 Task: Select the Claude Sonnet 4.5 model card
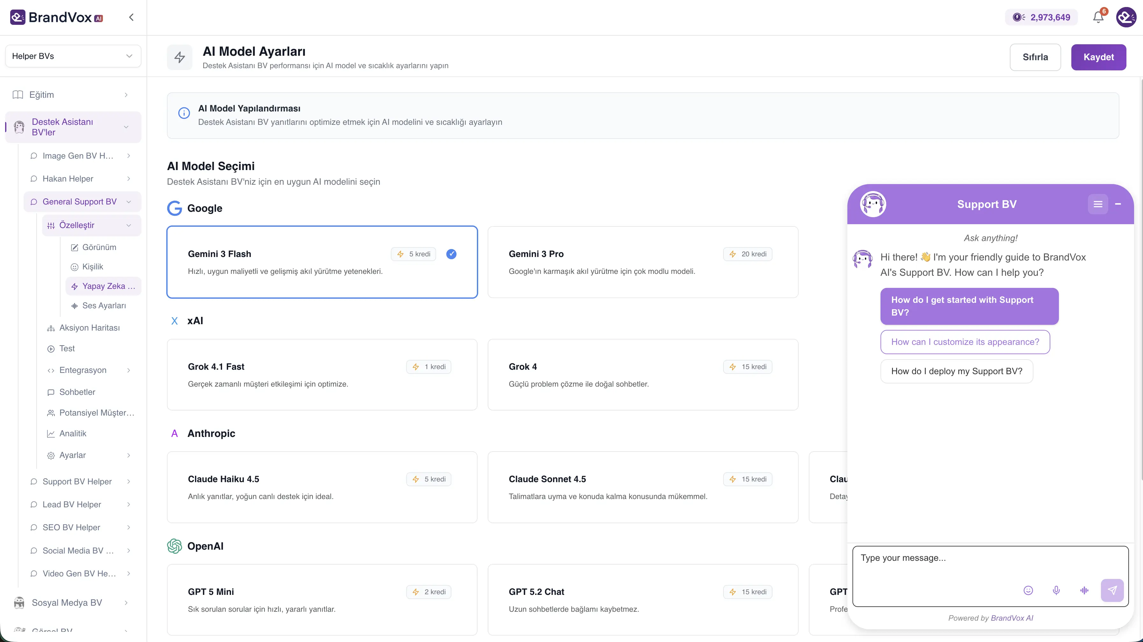(643, 487)
